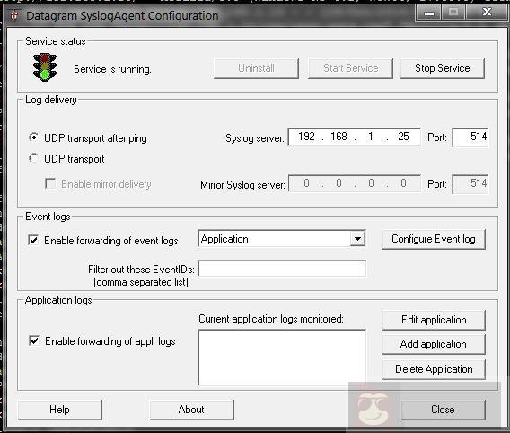The width and height of the screenshot is (510, 433).
Task: Open the Help dialog
Action: pyautogui.click(x=59, y=410)
